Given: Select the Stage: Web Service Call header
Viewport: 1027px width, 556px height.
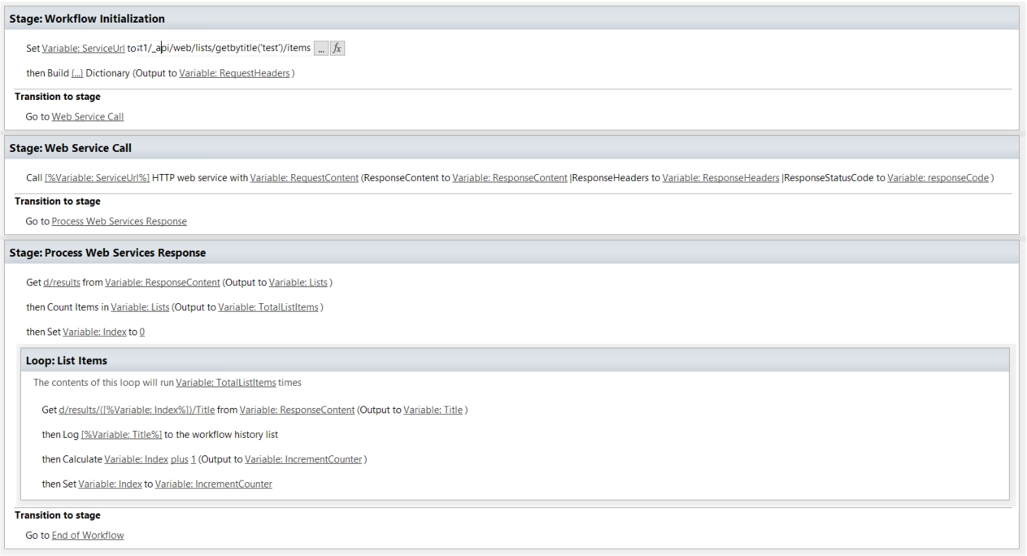Looking at the screenshot, I should [x=513, y=148].
